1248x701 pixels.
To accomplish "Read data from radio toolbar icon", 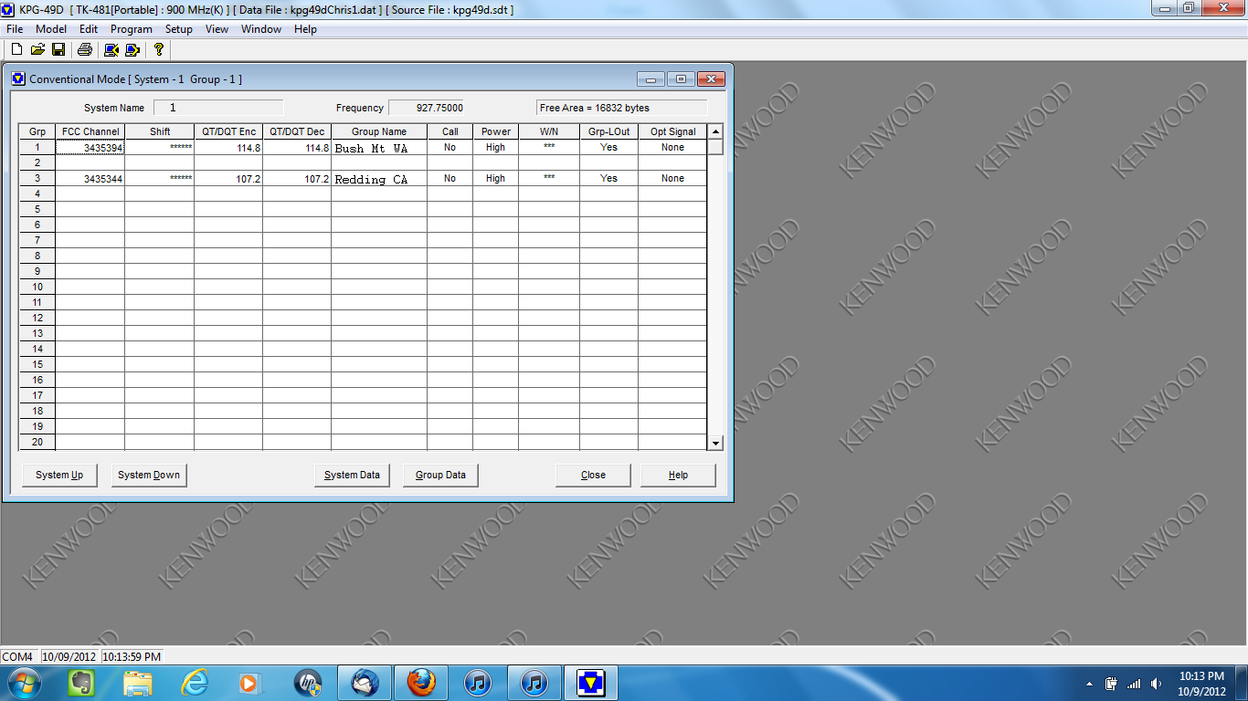I will [x=111, y=49].
